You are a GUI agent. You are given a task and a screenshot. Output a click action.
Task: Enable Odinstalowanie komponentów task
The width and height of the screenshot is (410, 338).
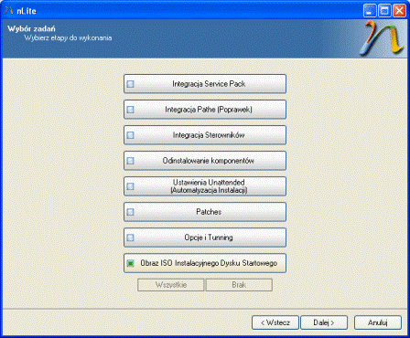pos(205,161)
